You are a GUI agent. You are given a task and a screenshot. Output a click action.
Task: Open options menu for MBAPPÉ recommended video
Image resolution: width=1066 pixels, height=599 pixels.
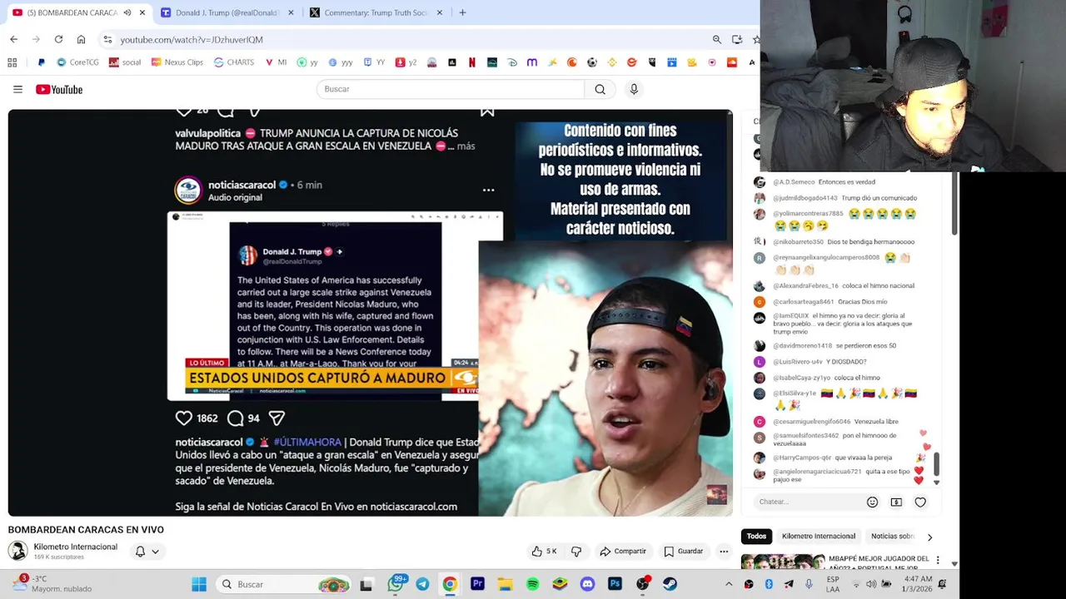(x=938, y=560)
